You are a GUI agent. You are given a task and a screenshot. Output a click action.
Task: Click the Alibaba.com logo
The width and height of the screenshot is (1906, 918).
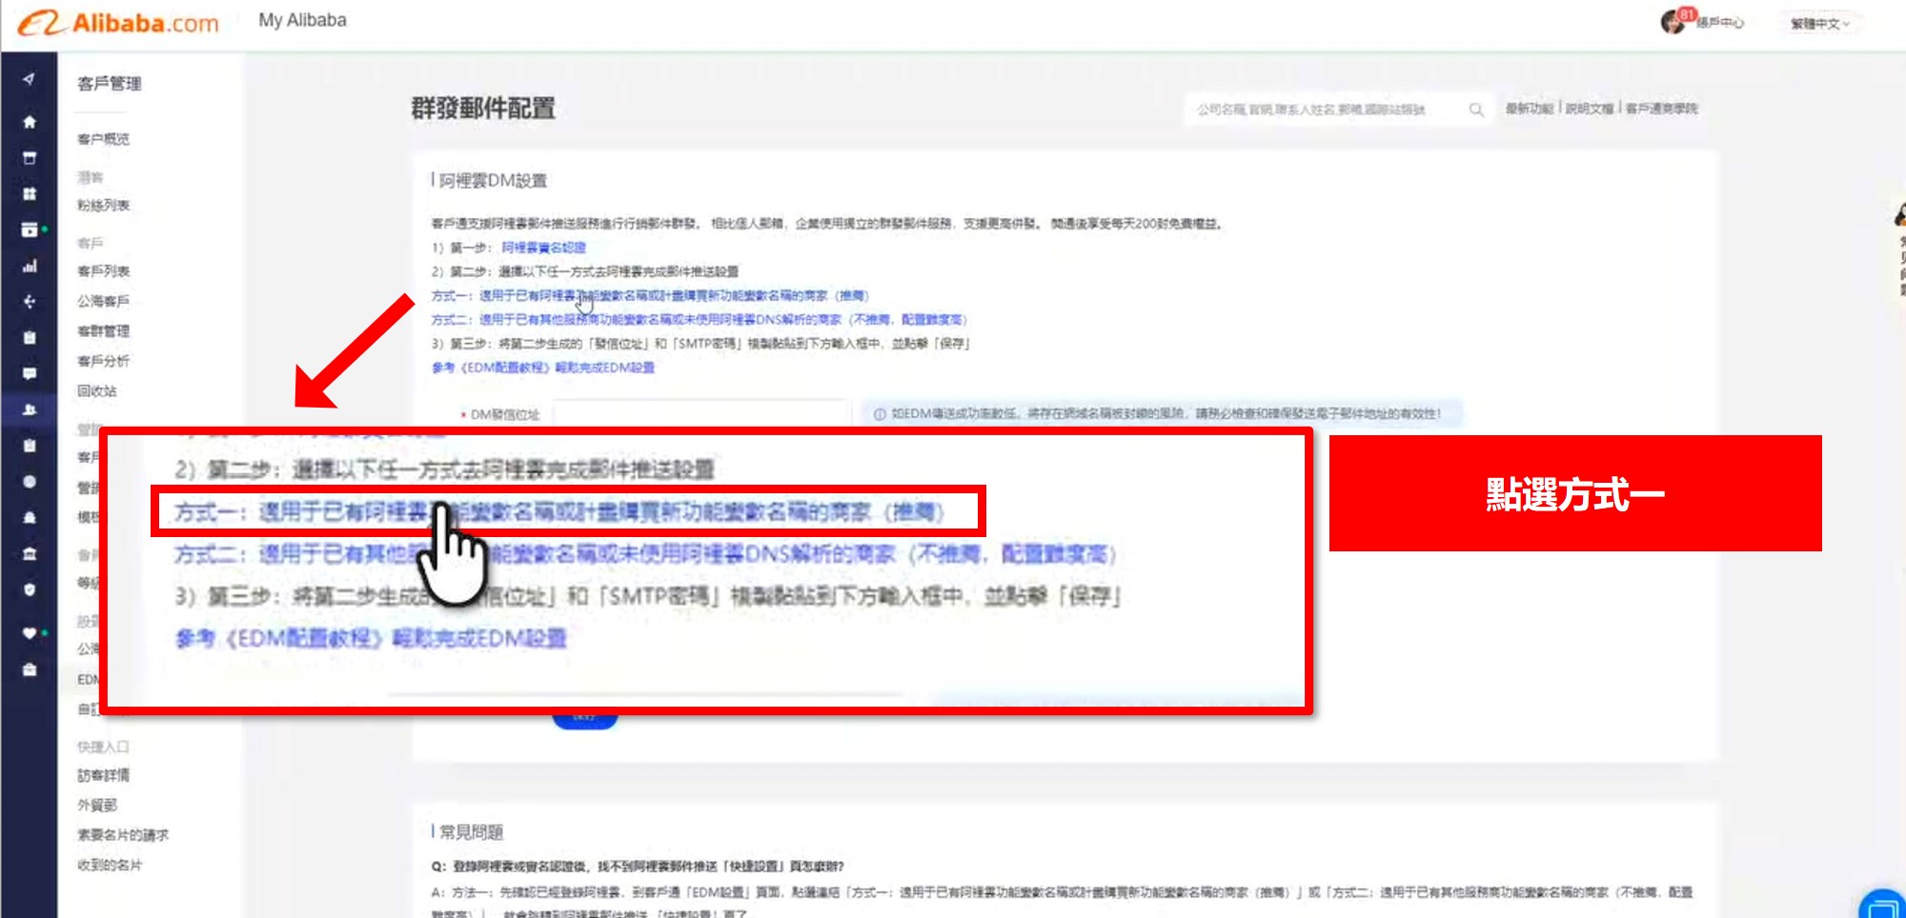click(119, 23)
